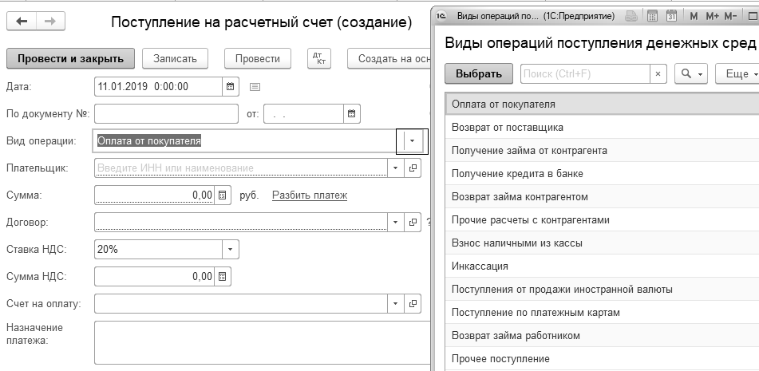Open the Счет на оплату dropdown
Image resolution: width=759 pixels, height=371 pixels.
click(396, 304)
